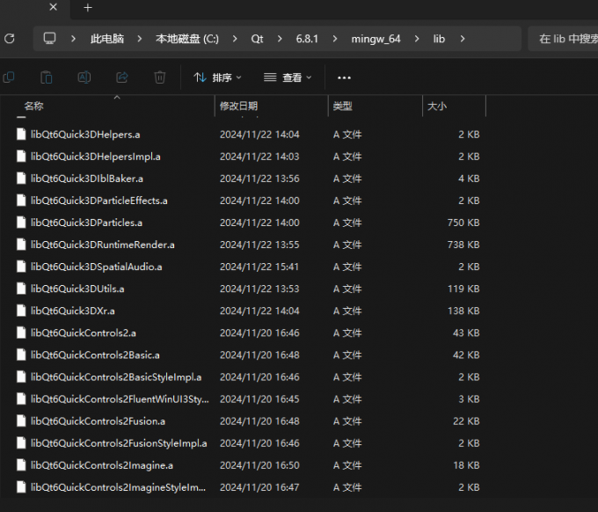Open the 查看 view dropdown

tap(288, 77)
